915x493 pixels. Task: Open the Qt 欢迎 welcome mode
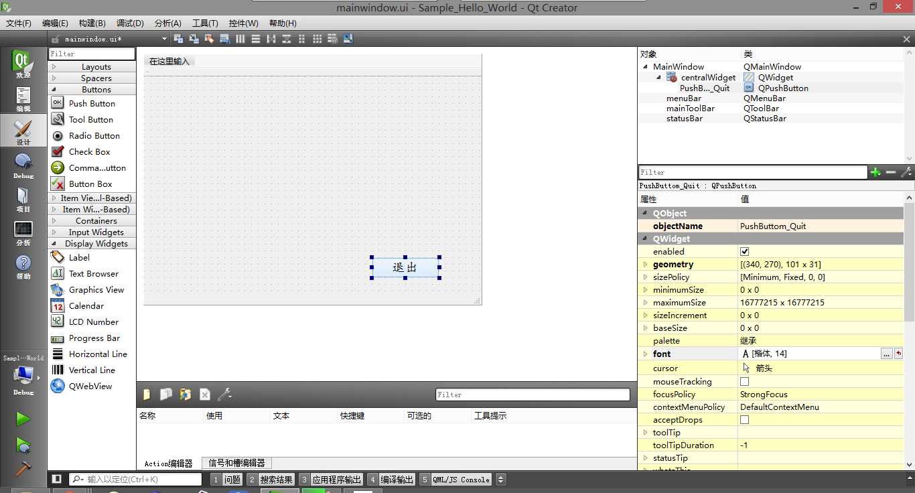tap(23, 64)
